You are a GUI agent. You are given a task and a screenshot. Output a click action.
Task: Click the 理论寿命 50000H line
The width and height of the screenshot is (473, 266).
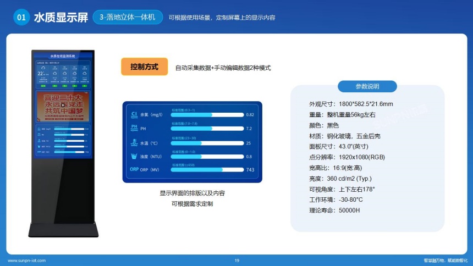tap(334, 210)
